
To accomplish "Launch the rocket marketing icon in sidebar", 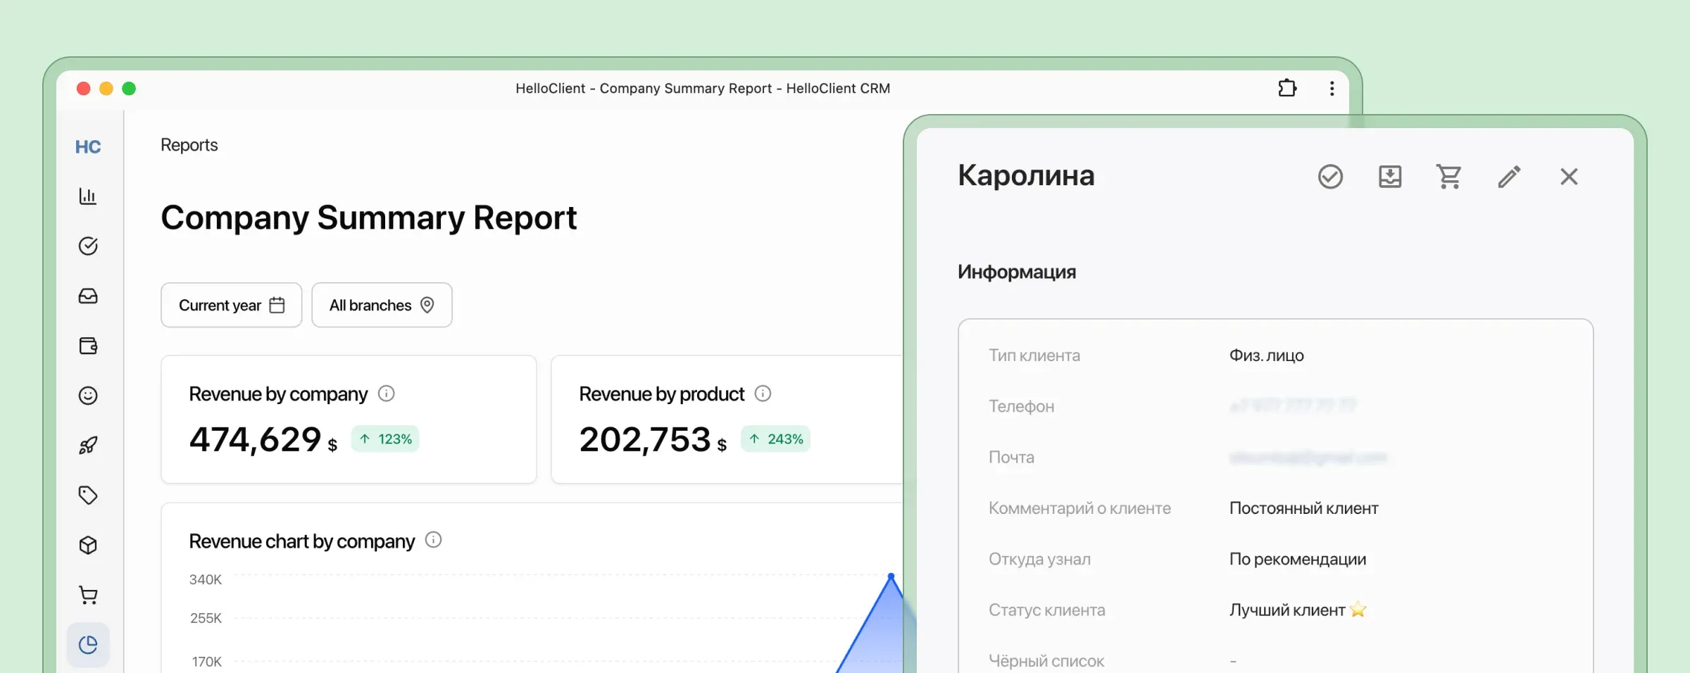I will [x=87, y=445].
